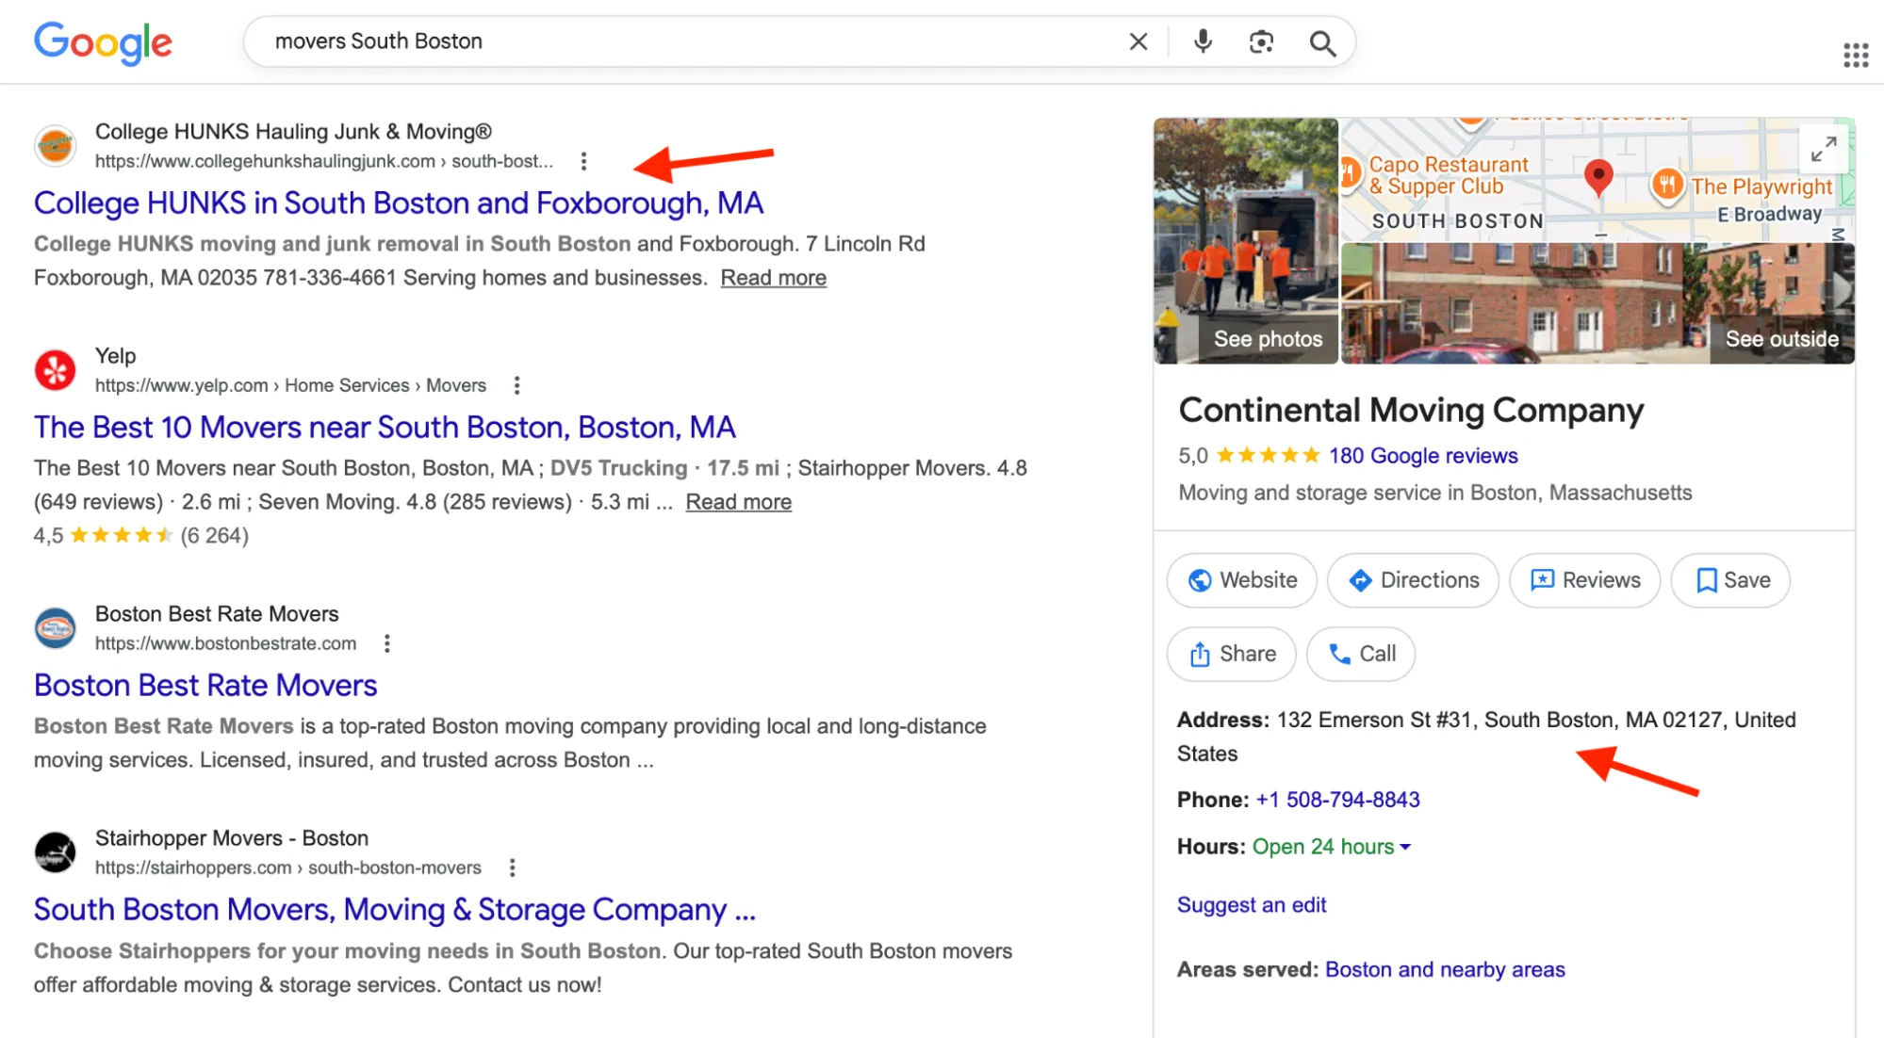Click the search magnifier icon

coord(1322,41)
